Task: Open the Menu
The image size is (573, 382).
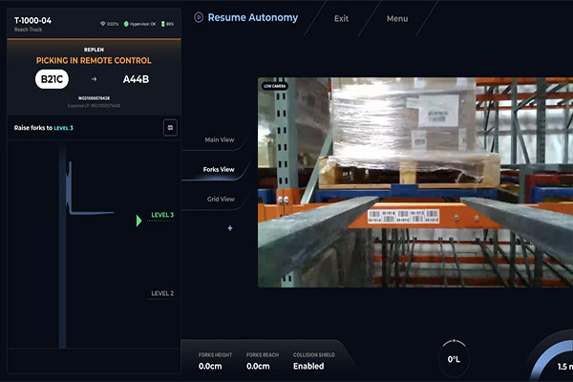Action: point(397,19)
